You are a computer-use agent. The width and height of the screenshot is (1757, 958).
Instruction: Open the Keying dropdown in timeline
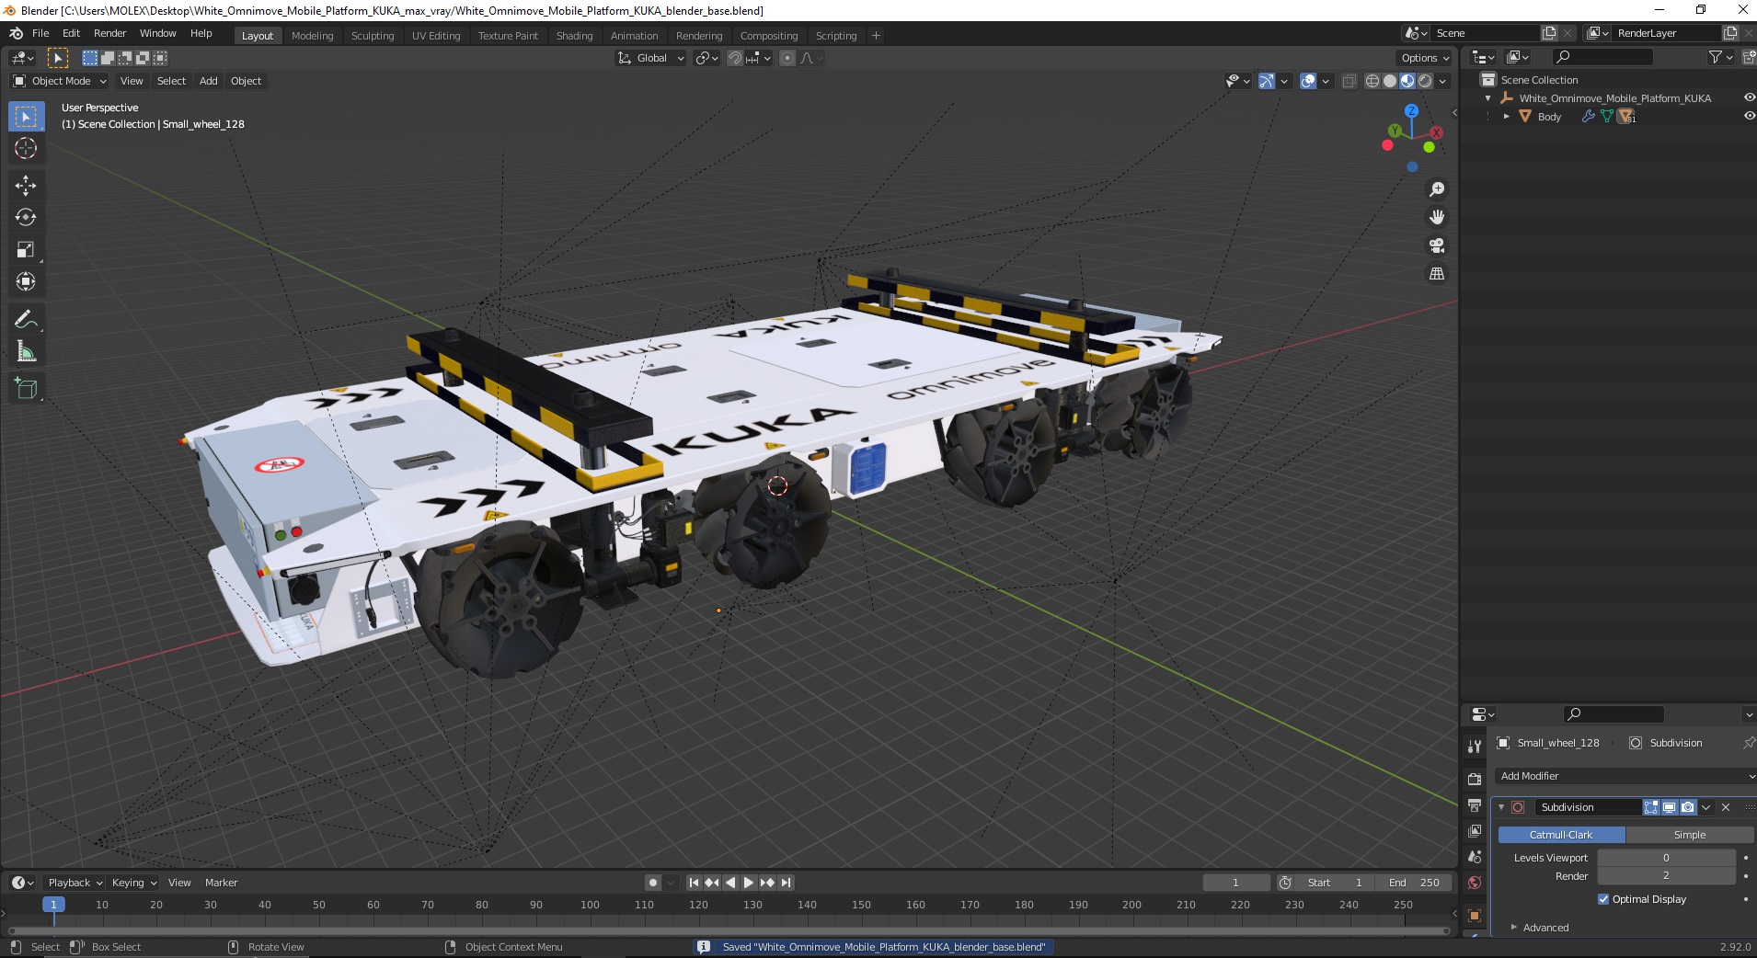point(134,883)
